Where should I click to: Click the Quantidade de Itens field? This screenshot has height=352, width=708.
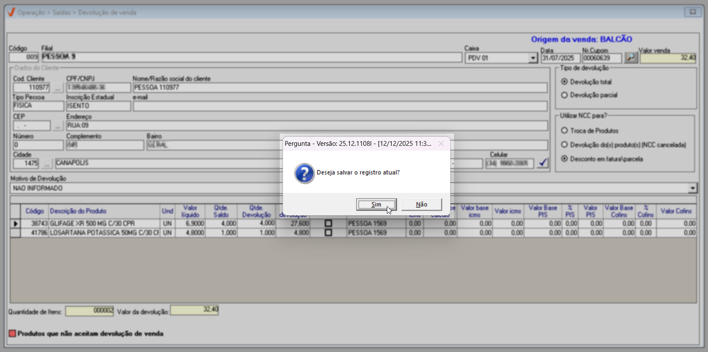tap(90, 311)
